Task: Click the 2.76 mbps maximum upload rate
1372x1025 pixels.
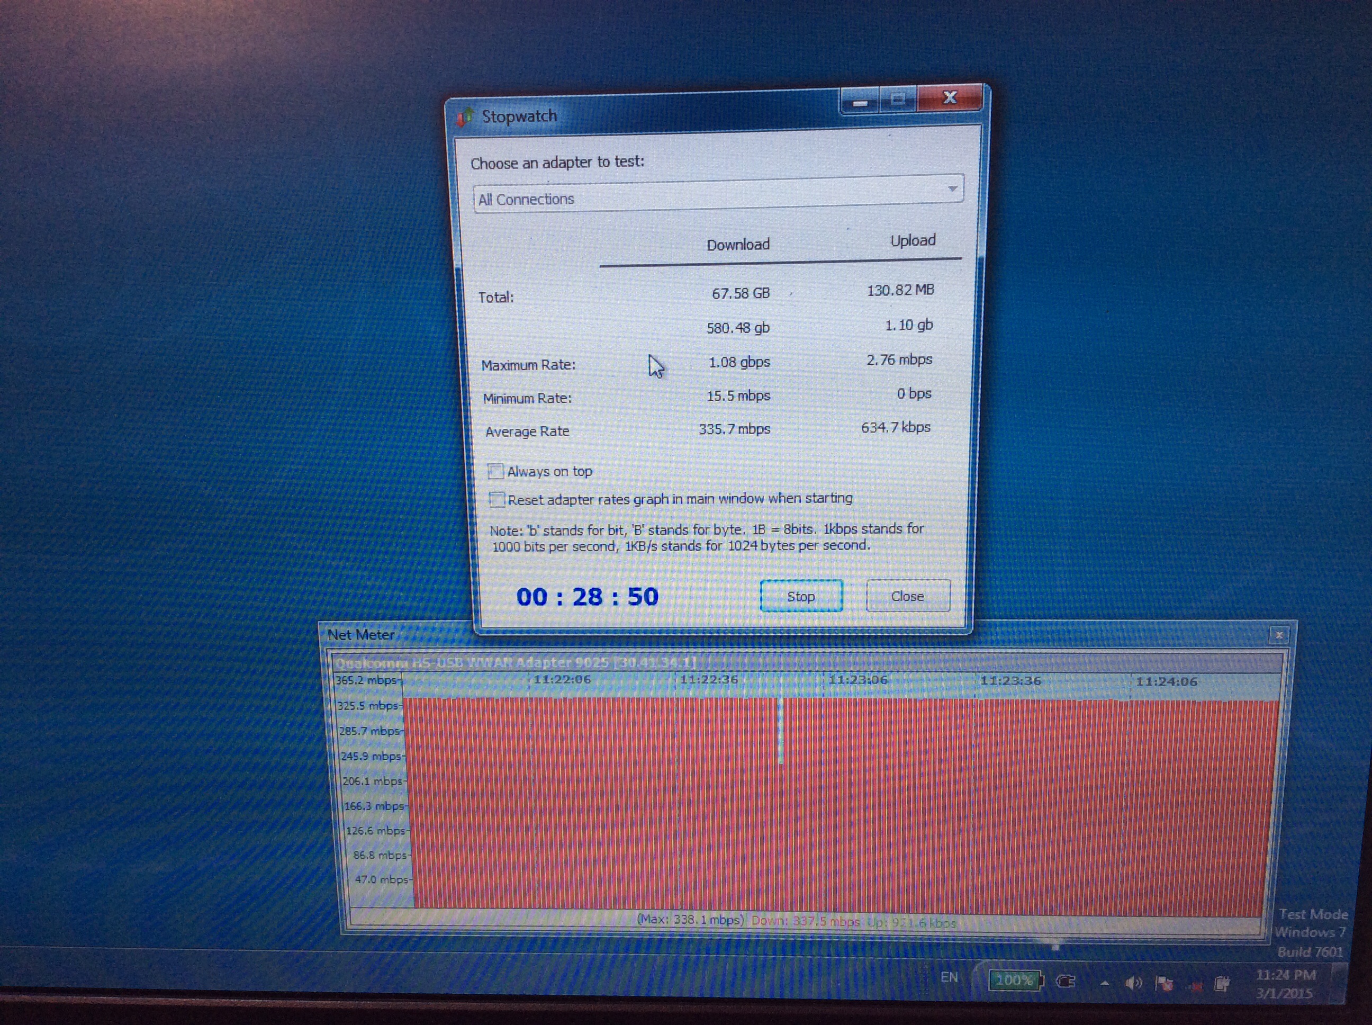Action: pyautogui.click(x=899, y=359)
